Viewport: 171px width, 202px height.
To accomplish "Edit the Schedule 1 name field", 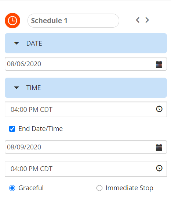I will [x=73, y=21].
